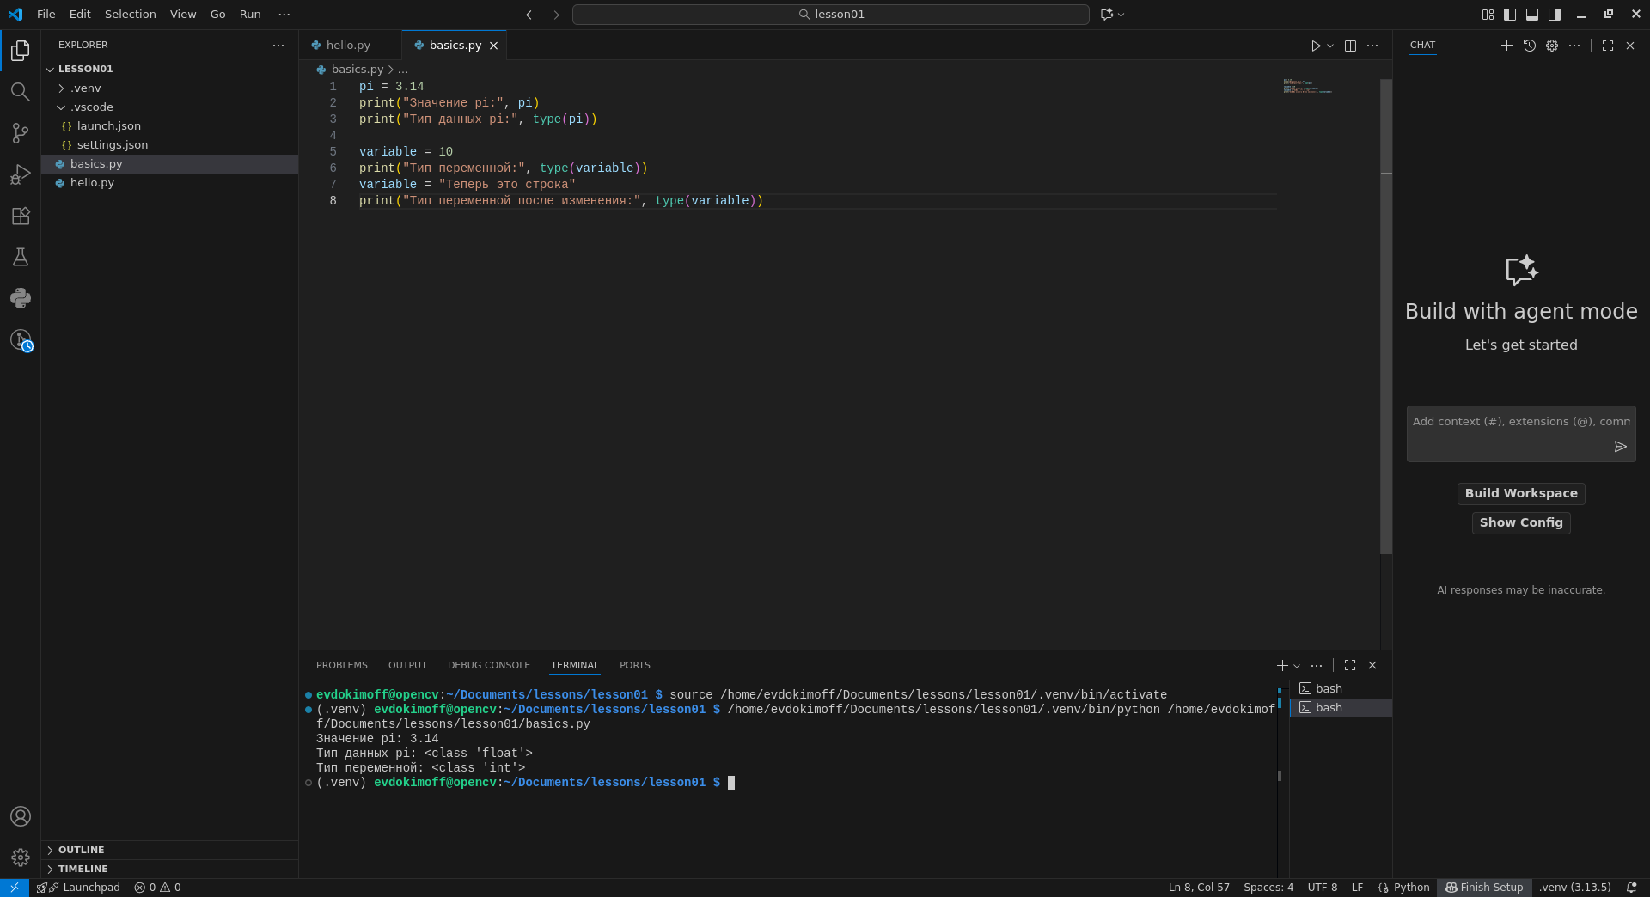Viewport: 1650px width, 897px height.
Task: Open Run and Debug view
Action: point(21,174)
